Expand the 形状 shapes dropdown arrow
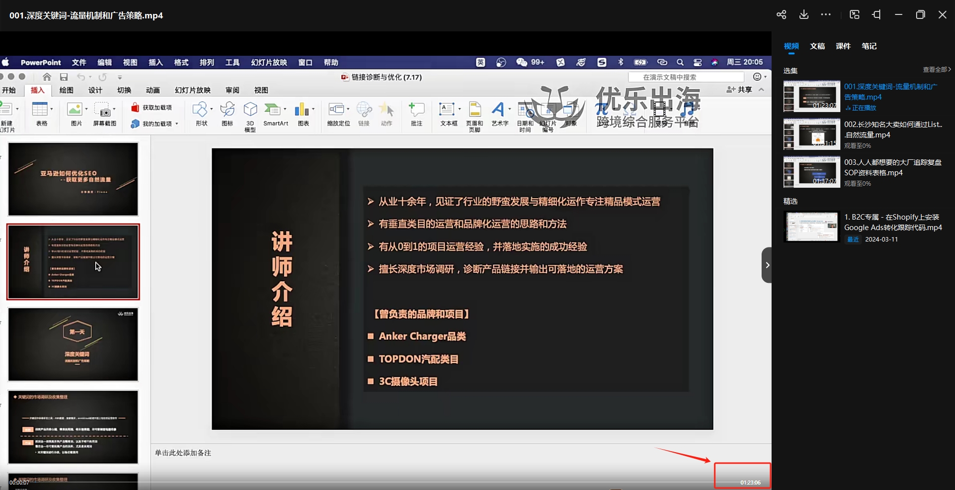Viewport: 955px width, 490px height. click(x=212, y=109)
